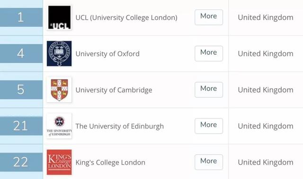
Task: Open the University of Oxford name link
Action: [x=107, y=54]
